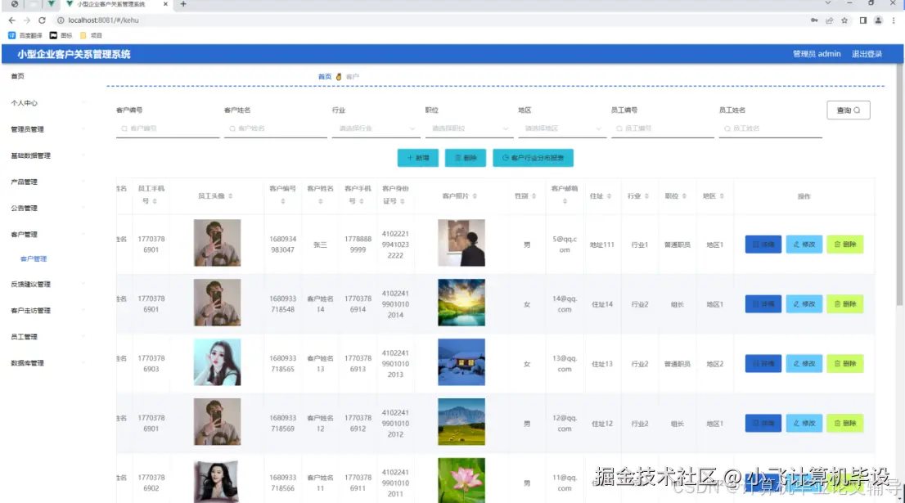
Task: Open the 客户行业分布报表 report button
Action: [533, 158]
